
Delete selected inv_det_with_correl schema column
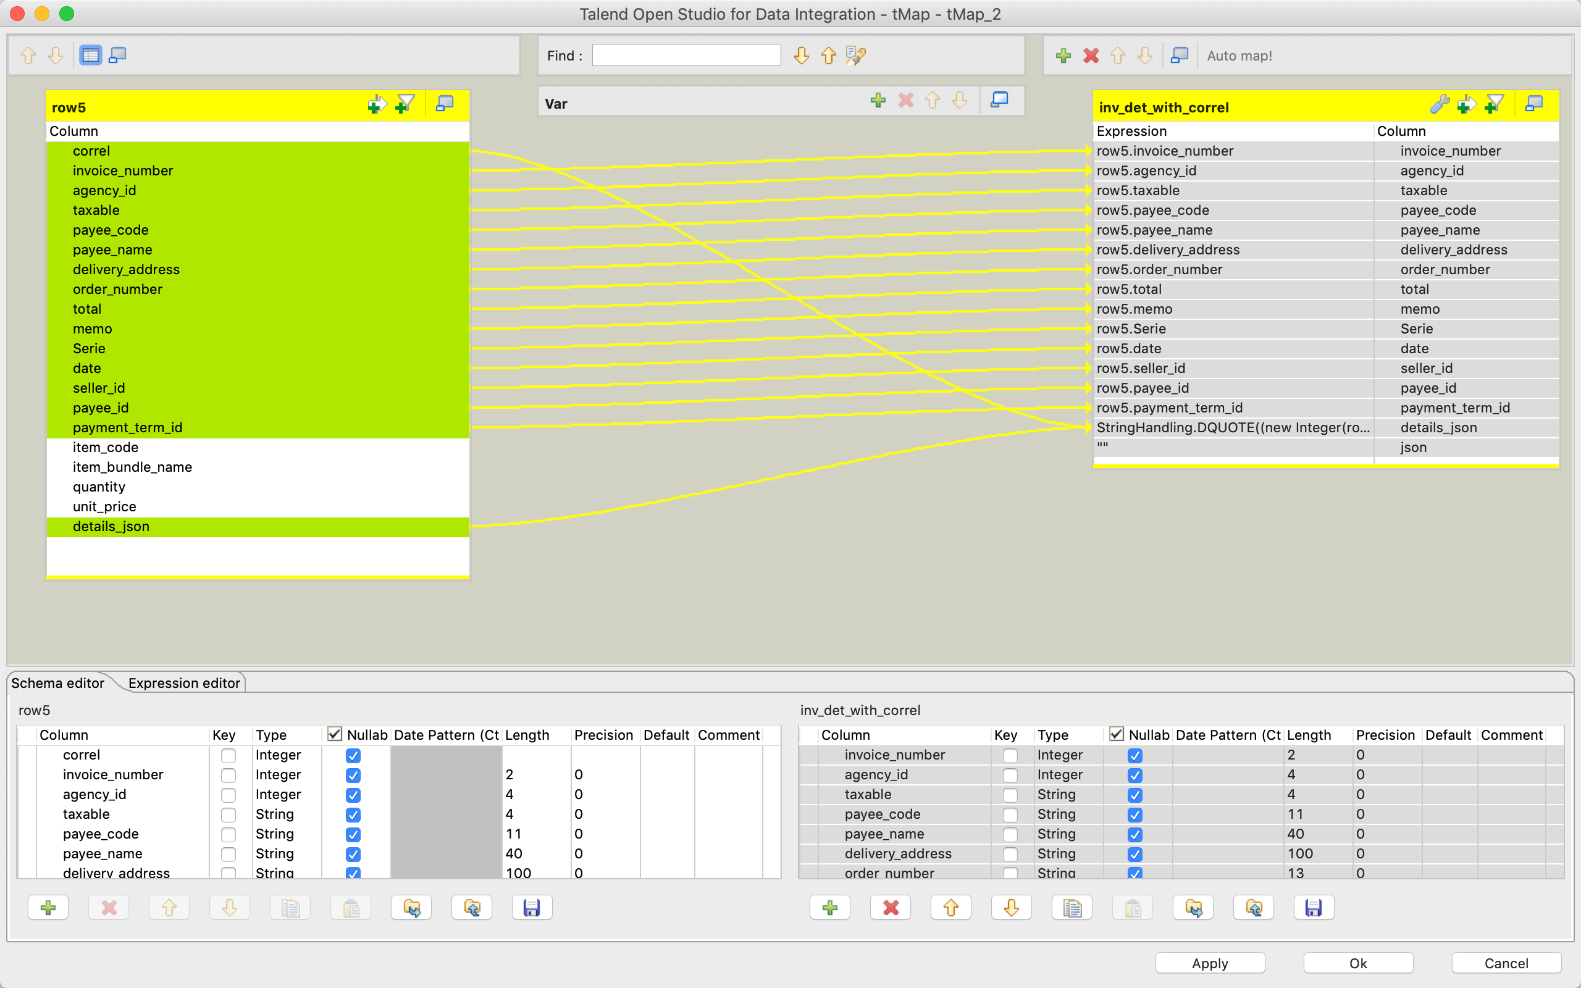point(891,908)
